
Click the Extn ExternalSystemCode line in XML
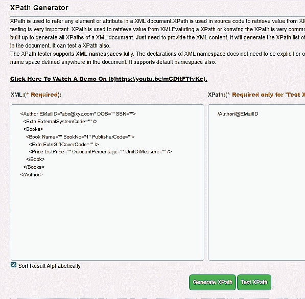point(60,122)
